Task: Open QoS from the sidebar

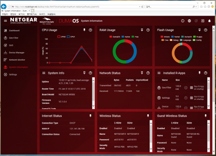Action: click(x=8, y=45)
